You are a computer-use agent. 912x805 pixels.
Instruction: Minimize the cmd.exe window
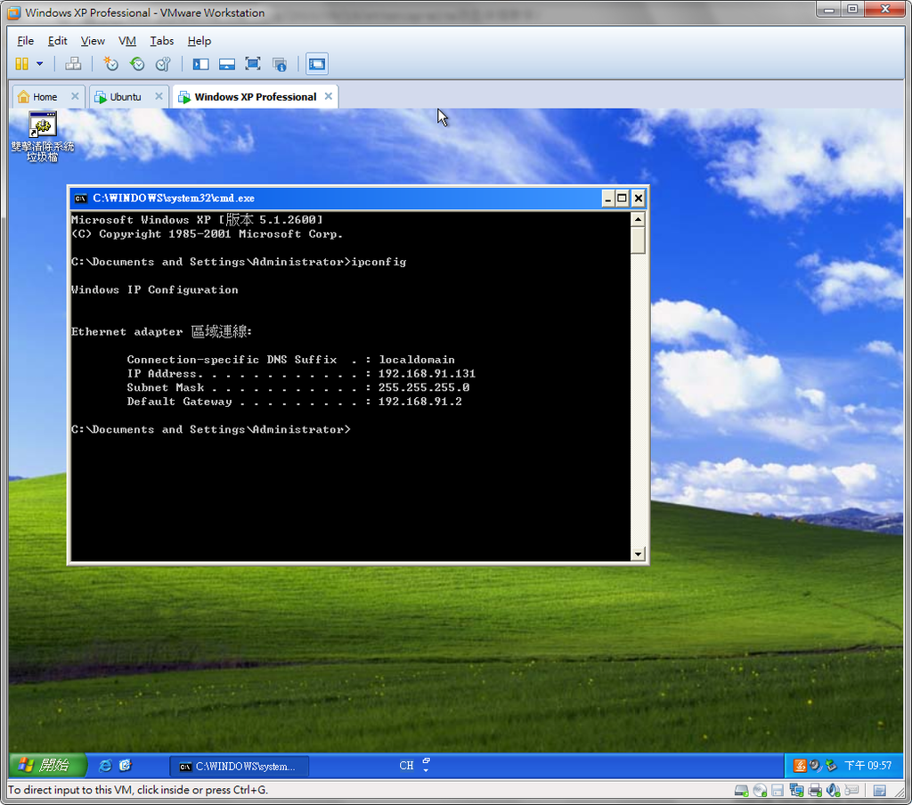[607, 199]
